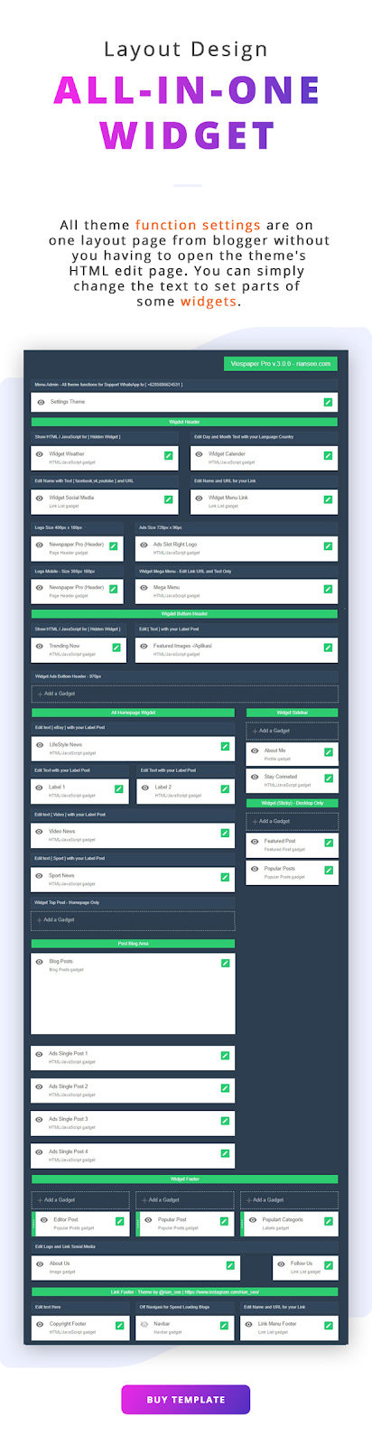Click the Widget Menu Link edit pencil

click(x=328, y=499)
